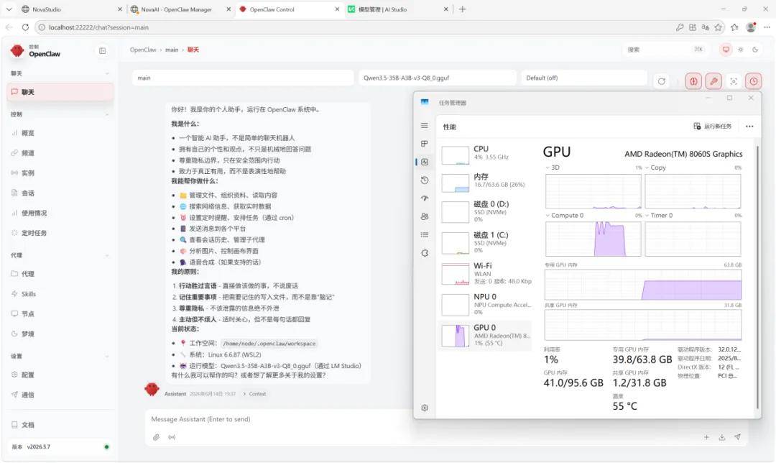Open 文档 link in sidebar

(x=60, y=425)
